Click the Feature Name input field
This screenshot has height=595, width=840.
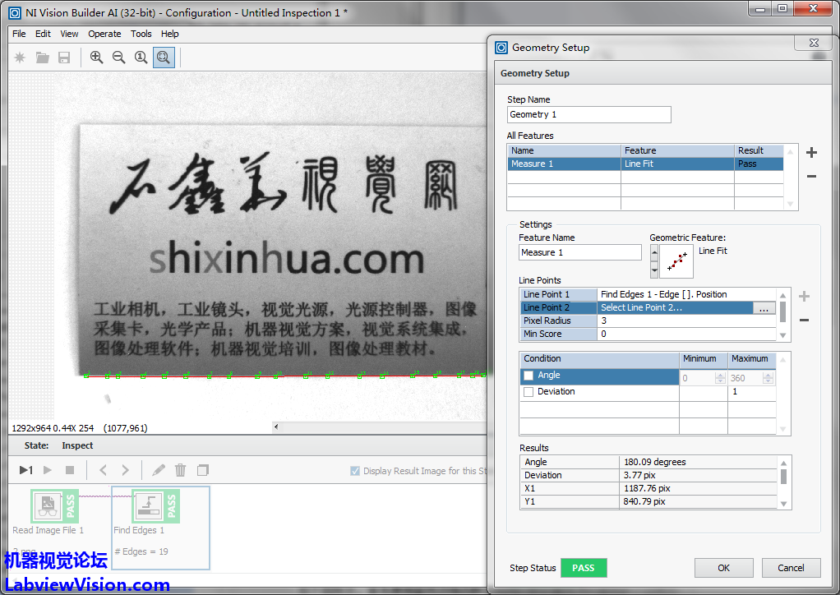579,252
